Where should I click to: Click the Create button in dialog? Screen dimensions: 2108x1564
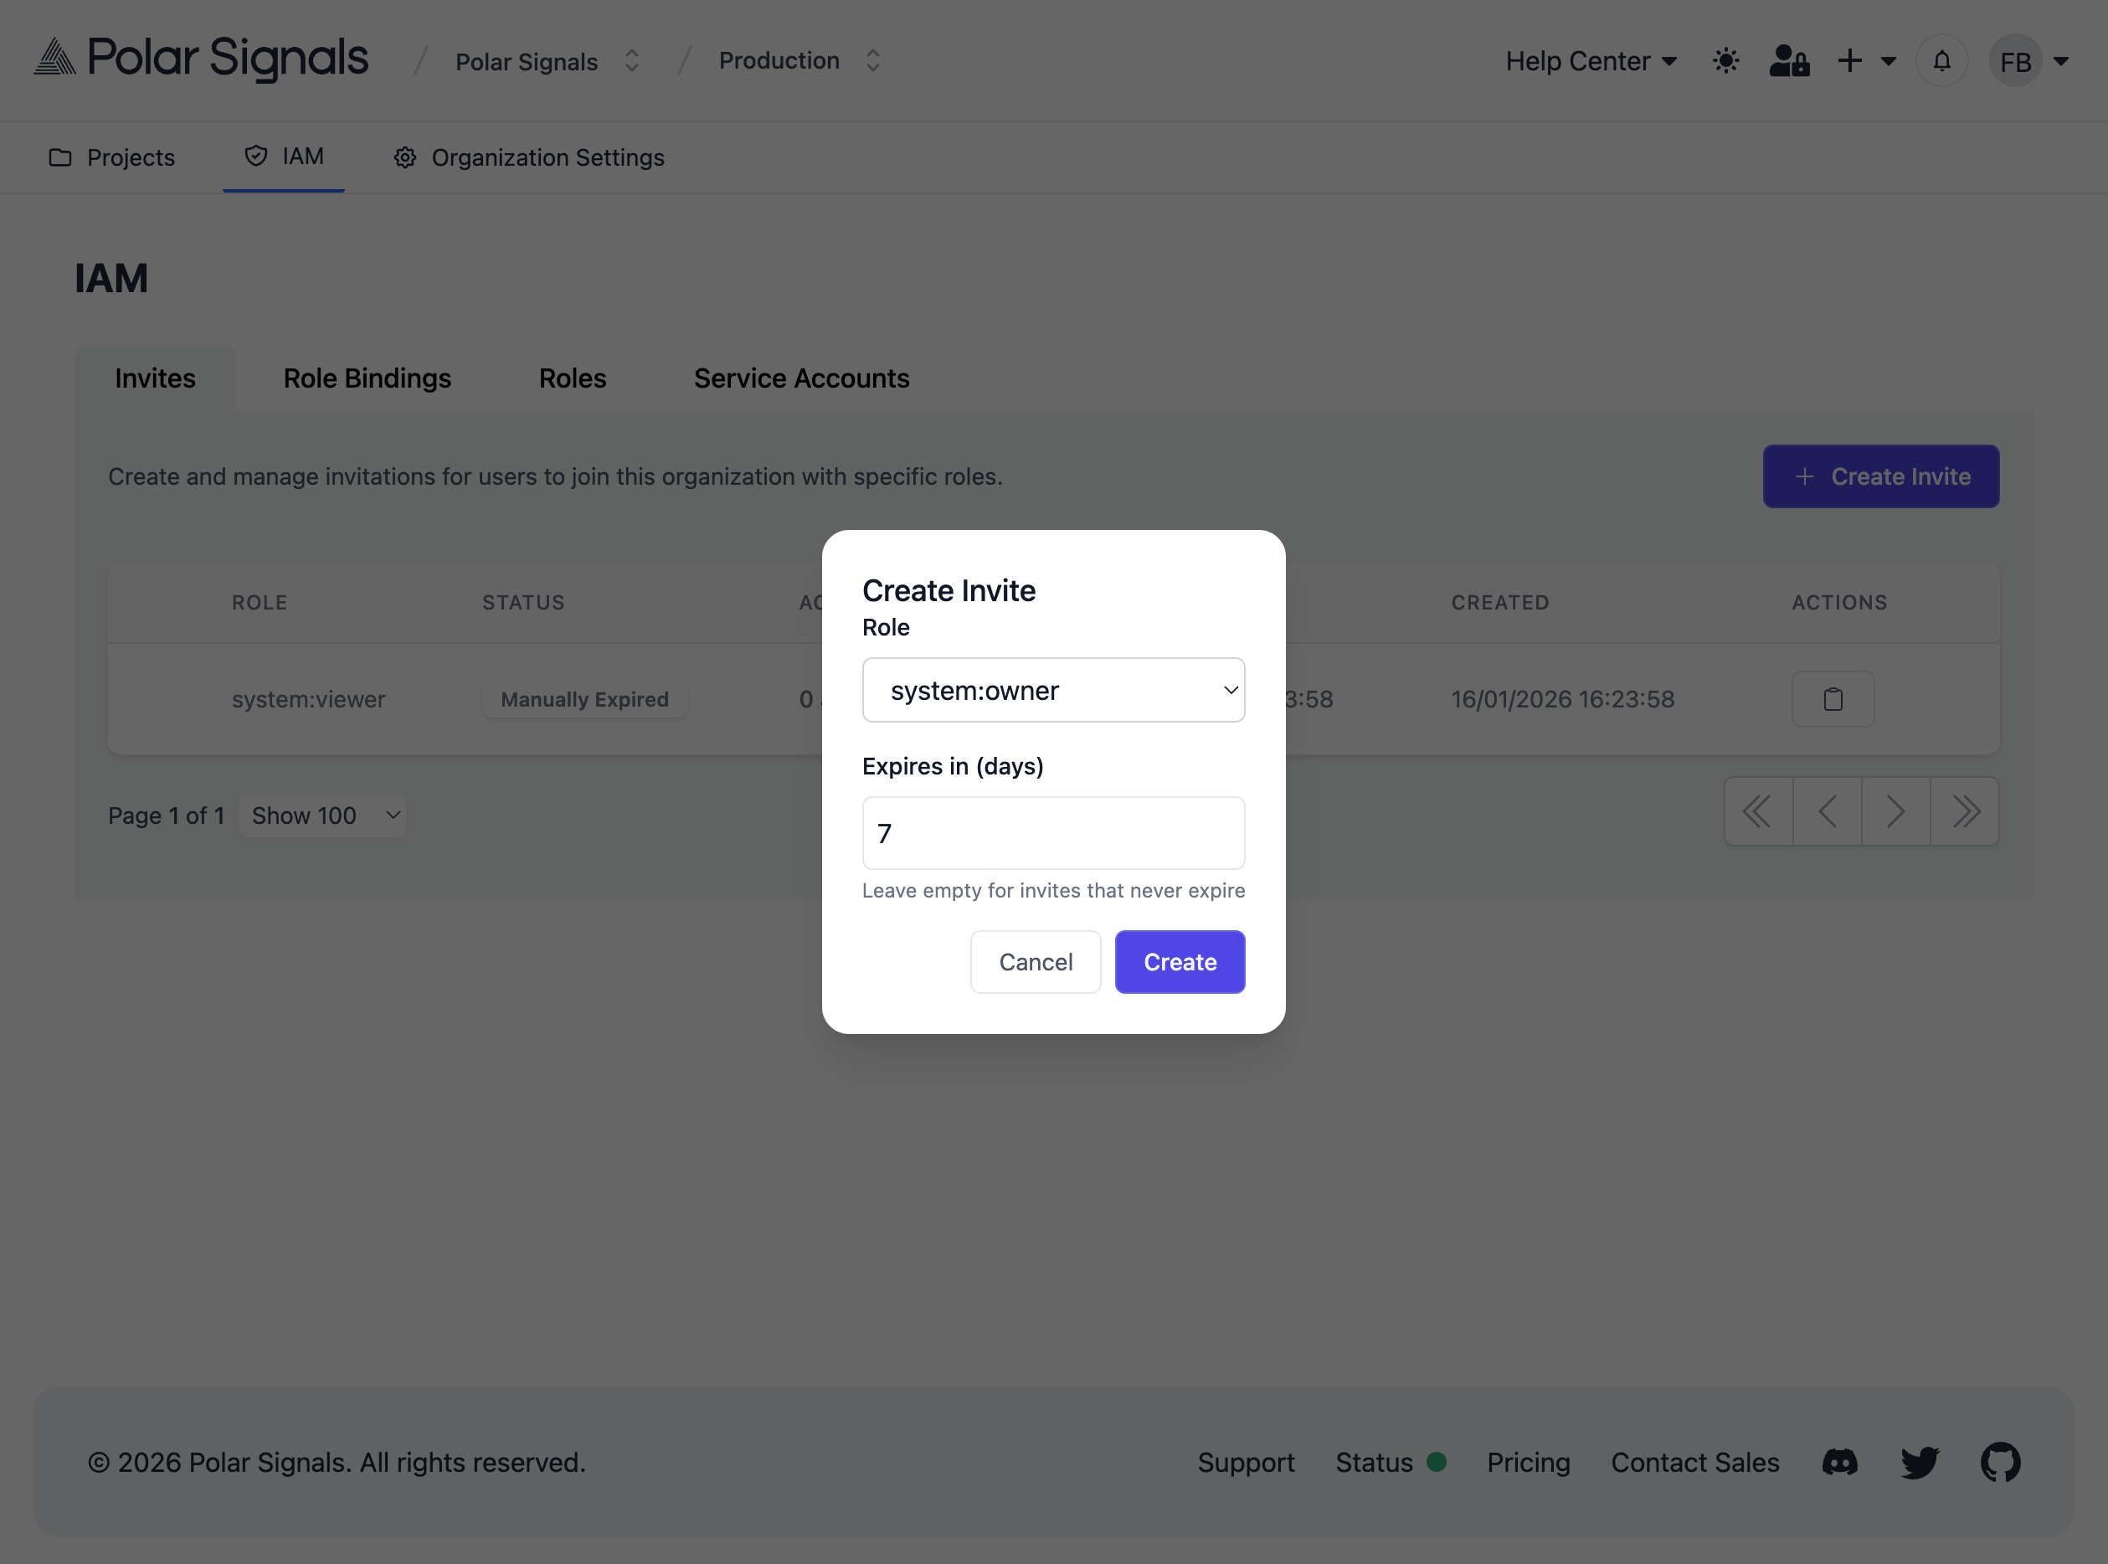pos(1180,961)
